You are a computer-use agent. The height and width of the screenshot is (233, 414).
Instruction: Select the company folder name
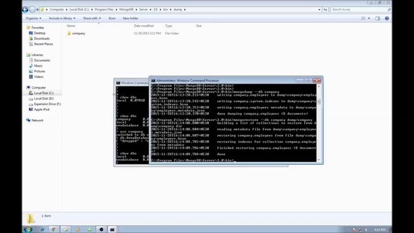(x=79, y=33)
